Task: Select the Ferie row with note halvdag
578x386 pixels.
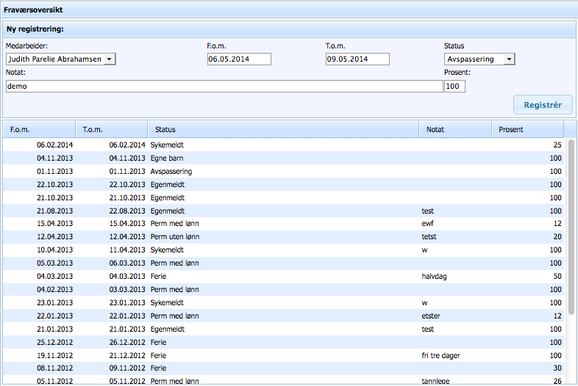Action: (x=283, y=276)
